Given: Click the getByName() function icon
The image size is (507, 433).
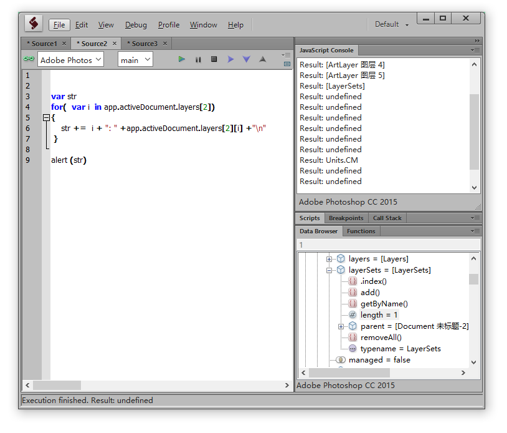Looking at the screenshot, I should (x=353, y=303).
